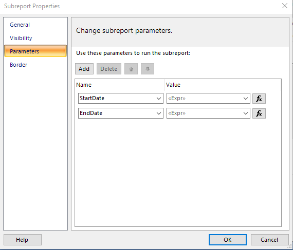Delete the selected parameter

tap(109, 69)
